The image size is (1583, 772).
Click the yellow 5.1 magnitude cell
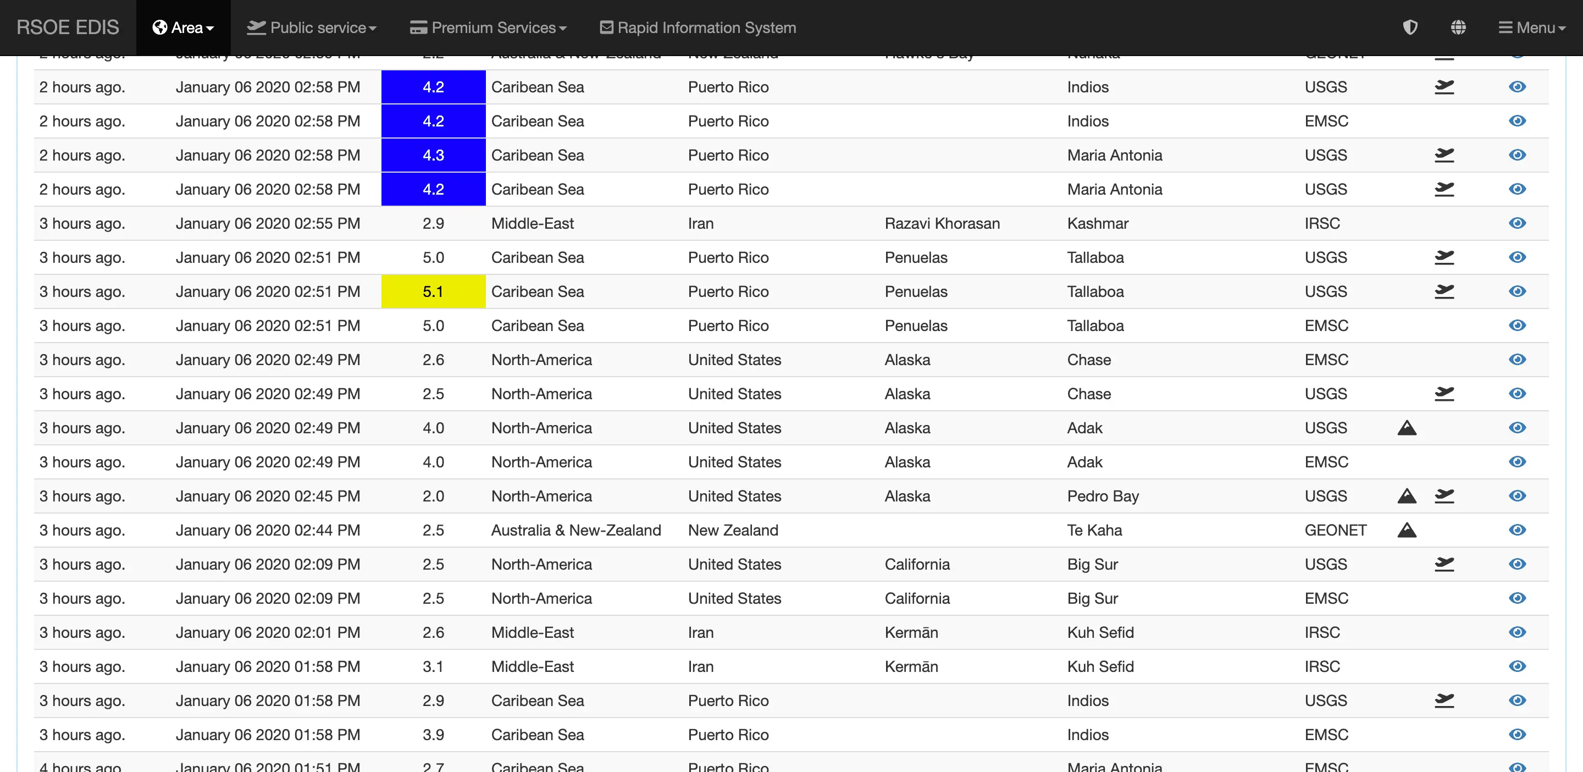(433, 291)
